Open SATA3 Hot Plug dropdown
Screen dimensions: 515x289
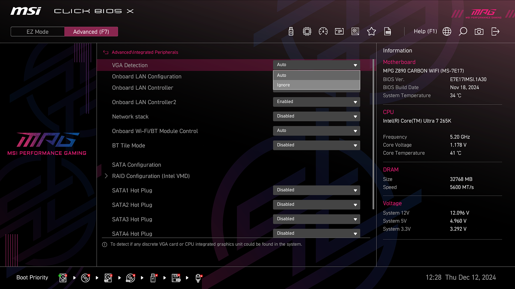(316, 219)
